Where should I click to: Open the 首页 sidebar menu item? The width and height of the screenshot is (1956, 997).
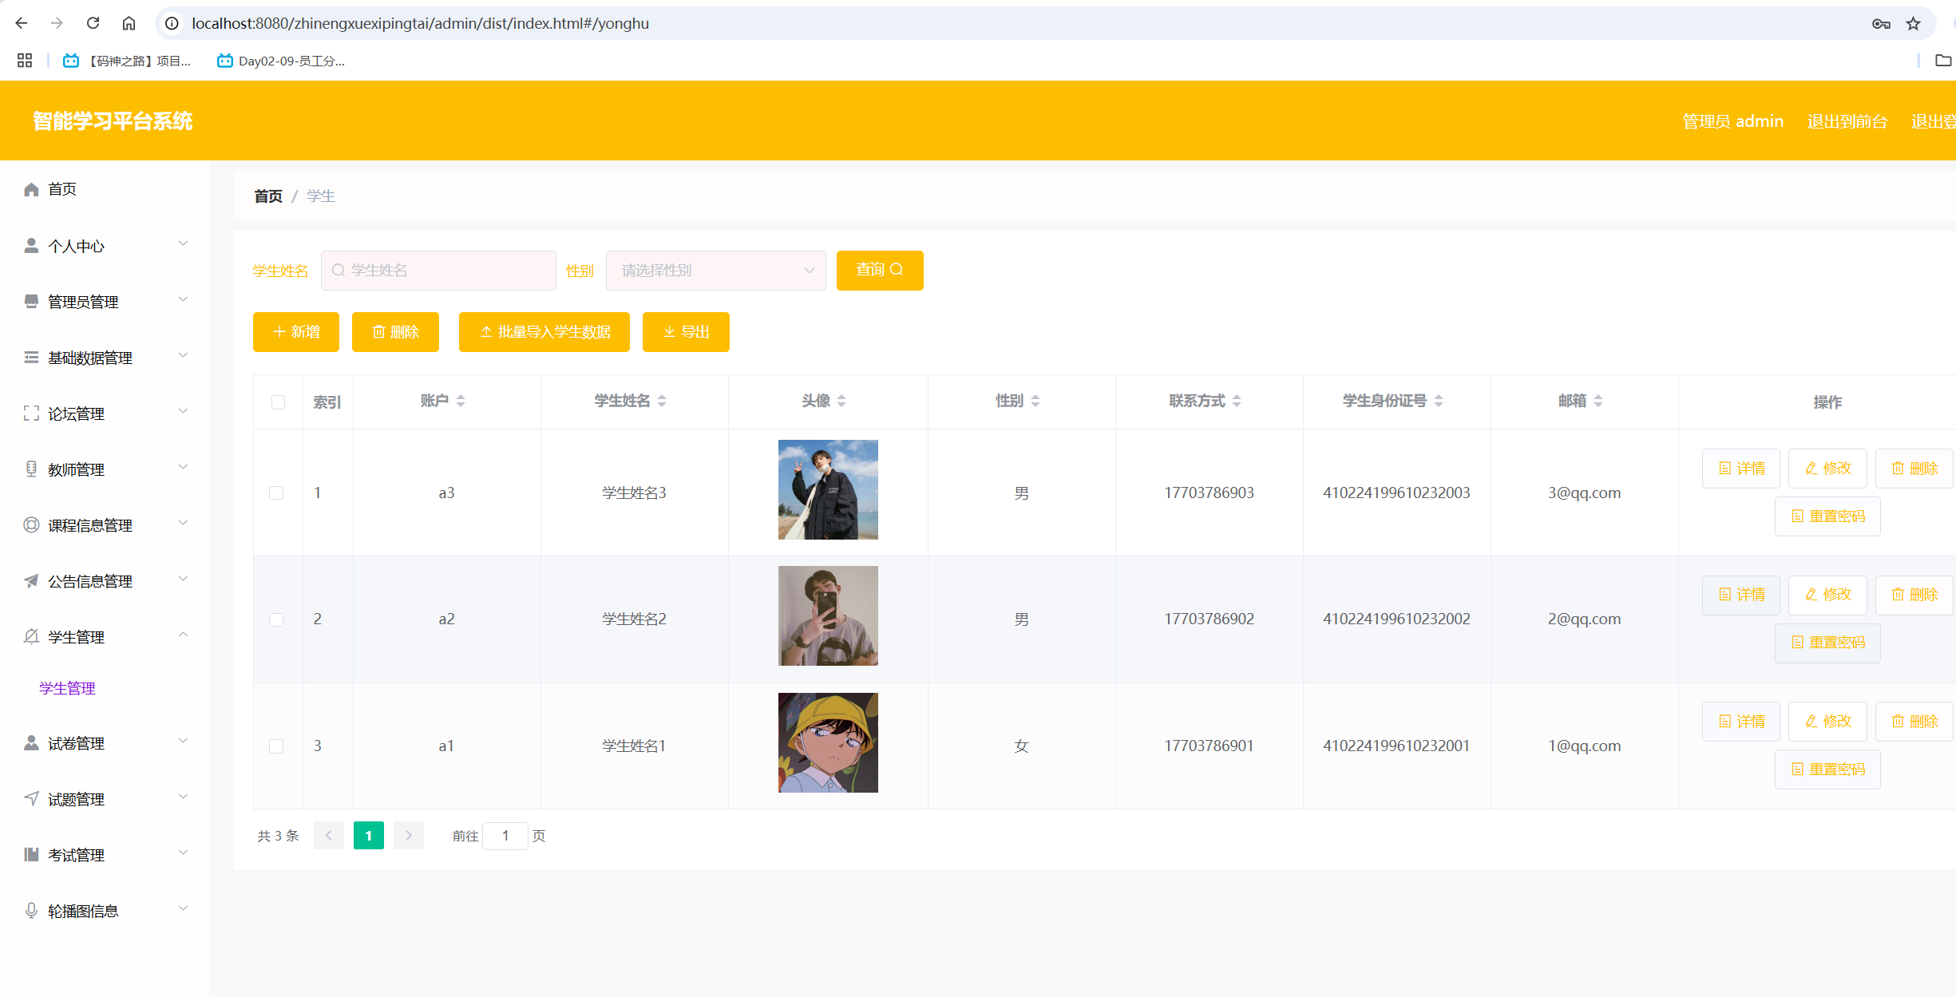[105, 189]
